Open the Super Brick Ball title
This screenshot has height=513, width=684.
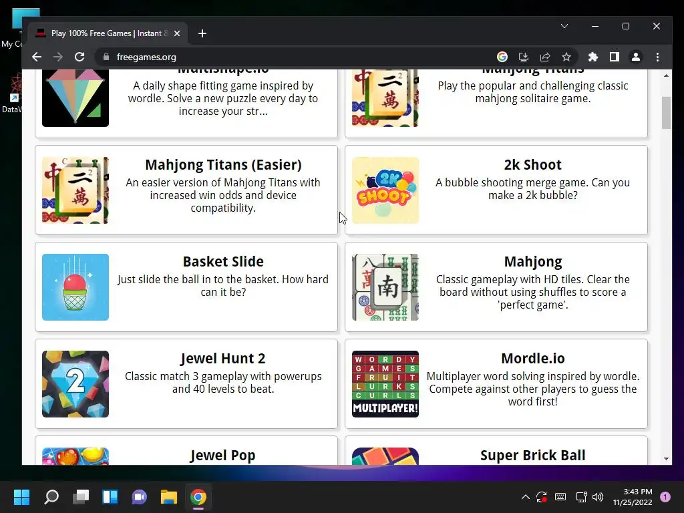pos(532,456)
